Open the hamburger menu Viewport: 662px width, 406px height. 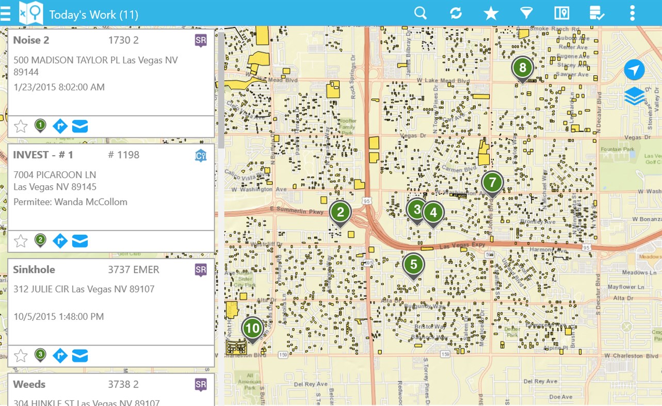pos(5,13)
